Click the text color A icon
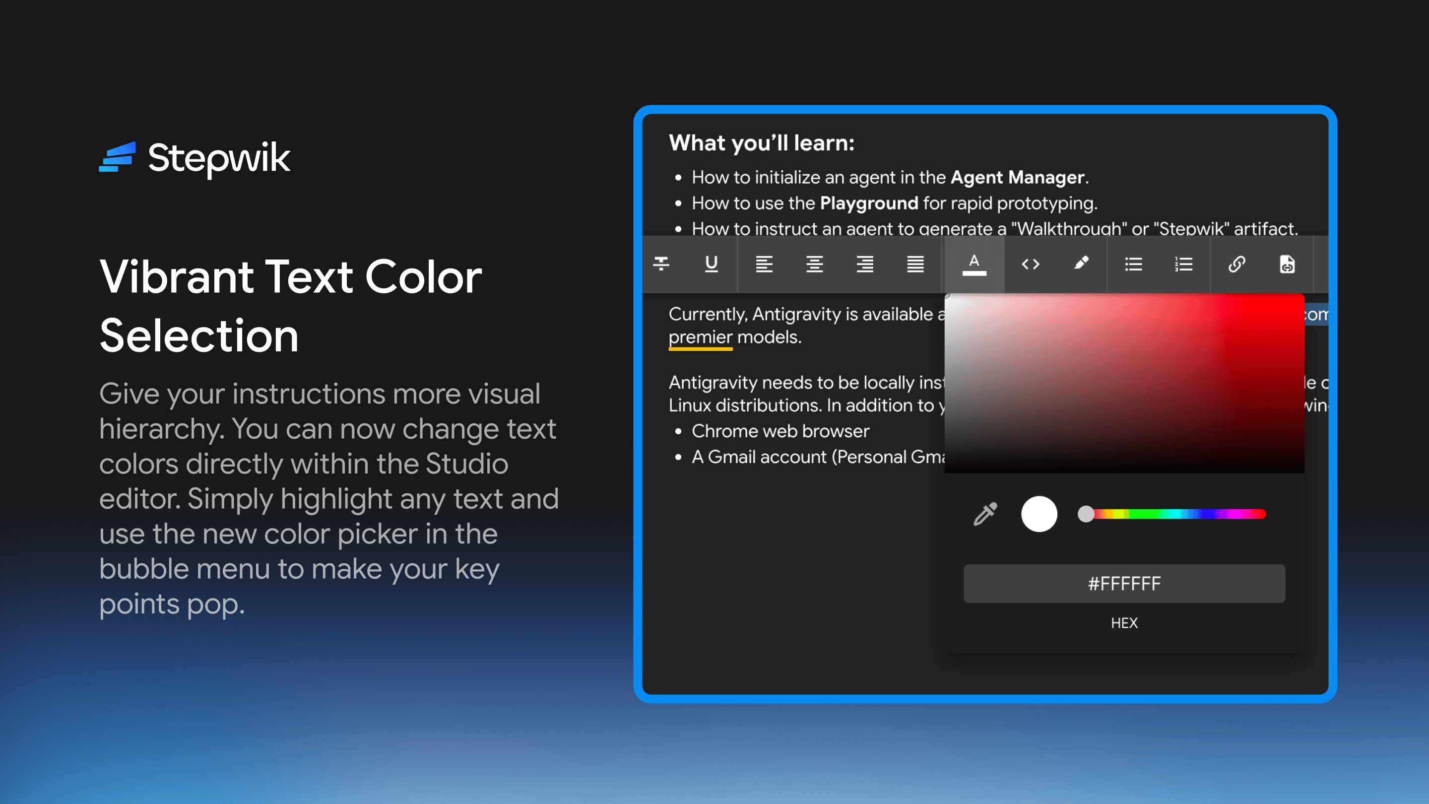The height and width of the screenshot is (804, 1429). [974, 264]
